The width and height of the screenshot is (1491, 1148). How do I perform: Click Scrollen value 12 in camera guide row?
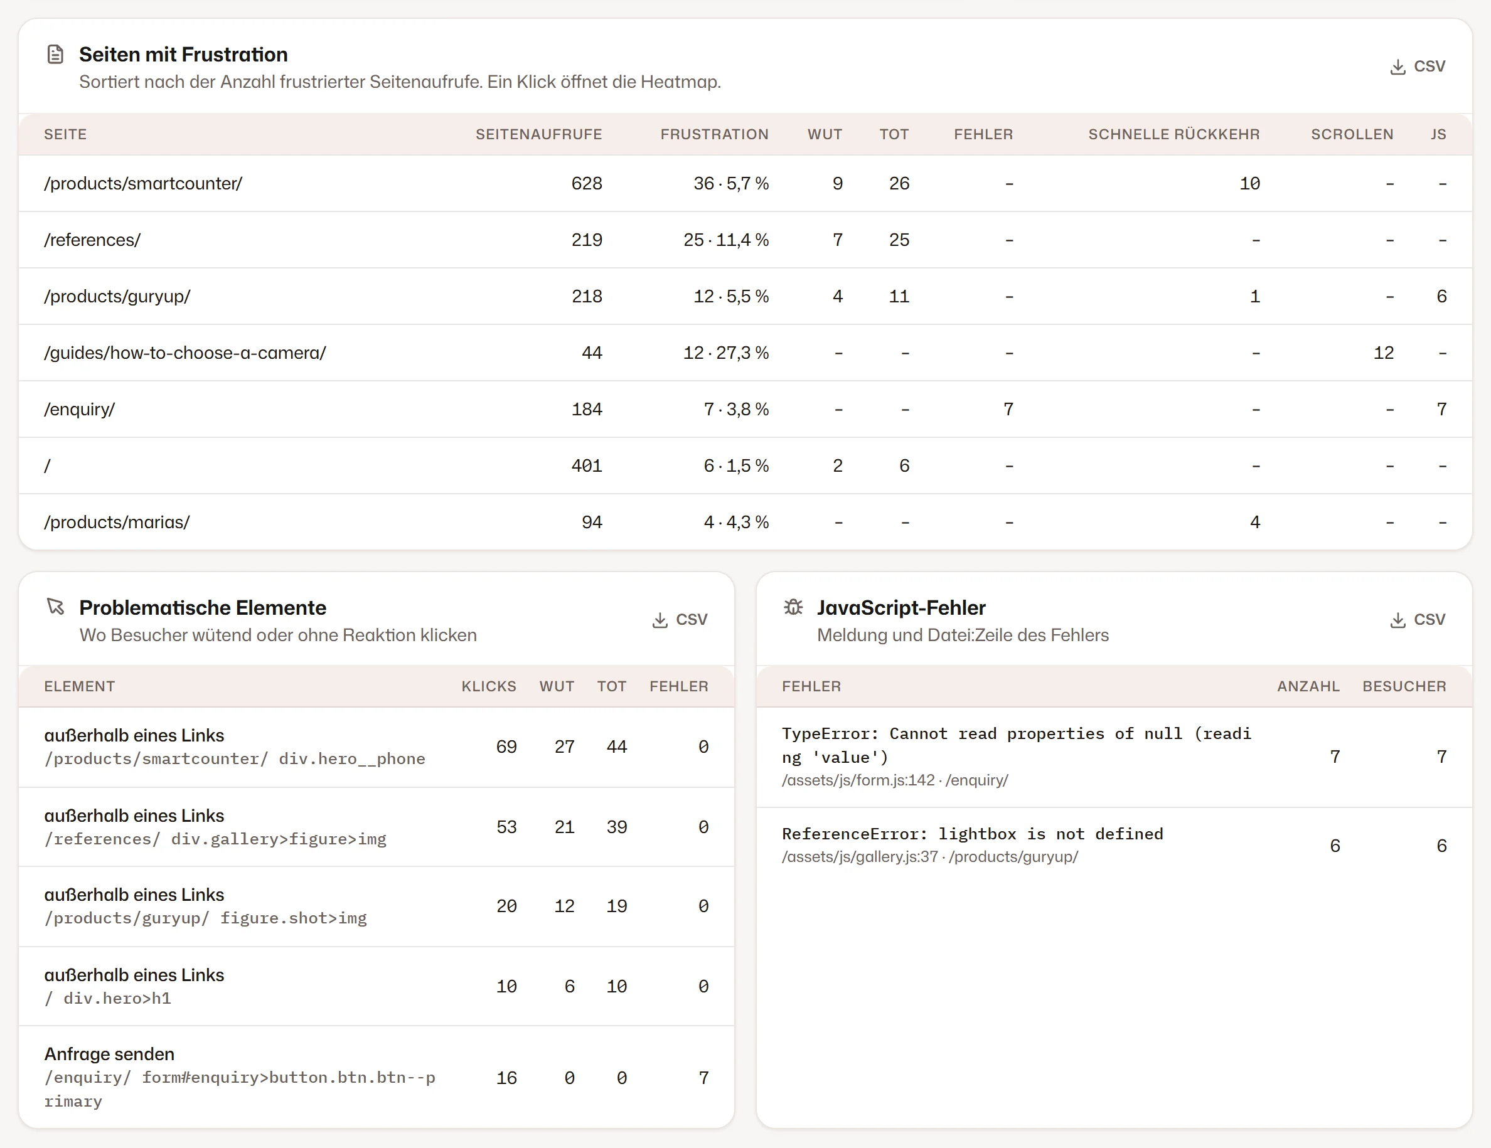1383,353
